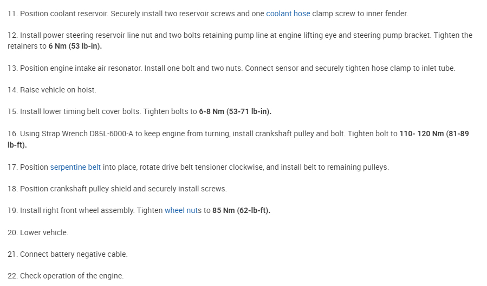Click "Connect battery negative cable" step
487x286 pixels.
click(x=74, y=254)
